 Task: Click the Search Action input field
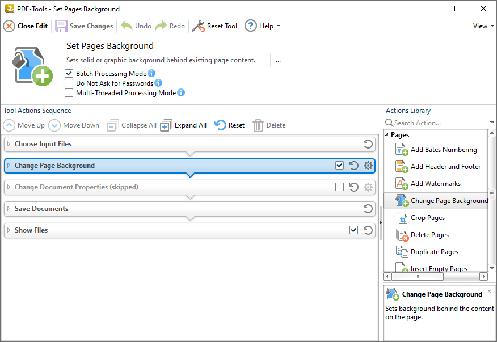click(x=441, y=123)
